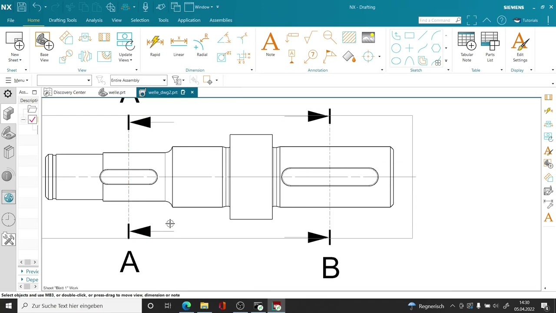Viewport: 556px width, 313px height.
Task: Insert a Tabular Note
Action: (x=467, y=47)
